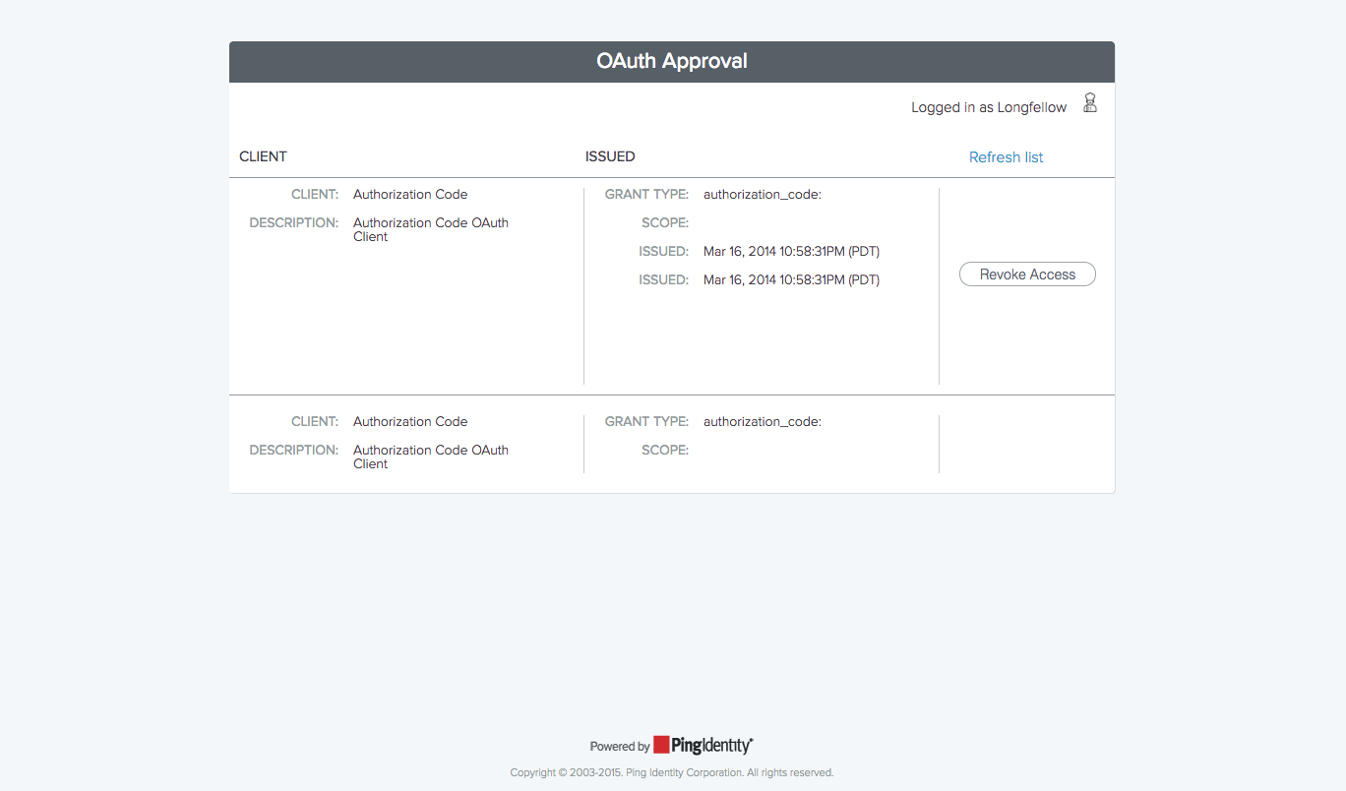Click the lower Mar 16, 2014 issued timestamp

pyautogui.click(x=791, y=280)
